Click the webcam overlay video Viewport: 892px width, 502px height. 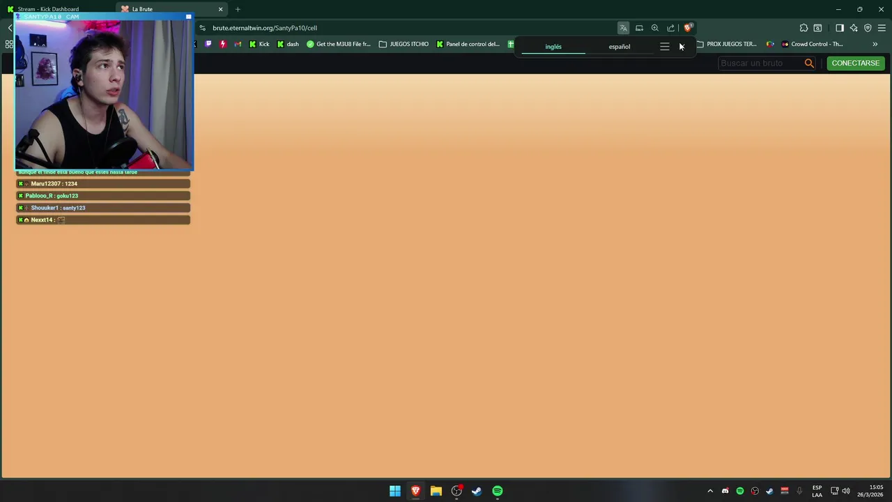[104, 94]
